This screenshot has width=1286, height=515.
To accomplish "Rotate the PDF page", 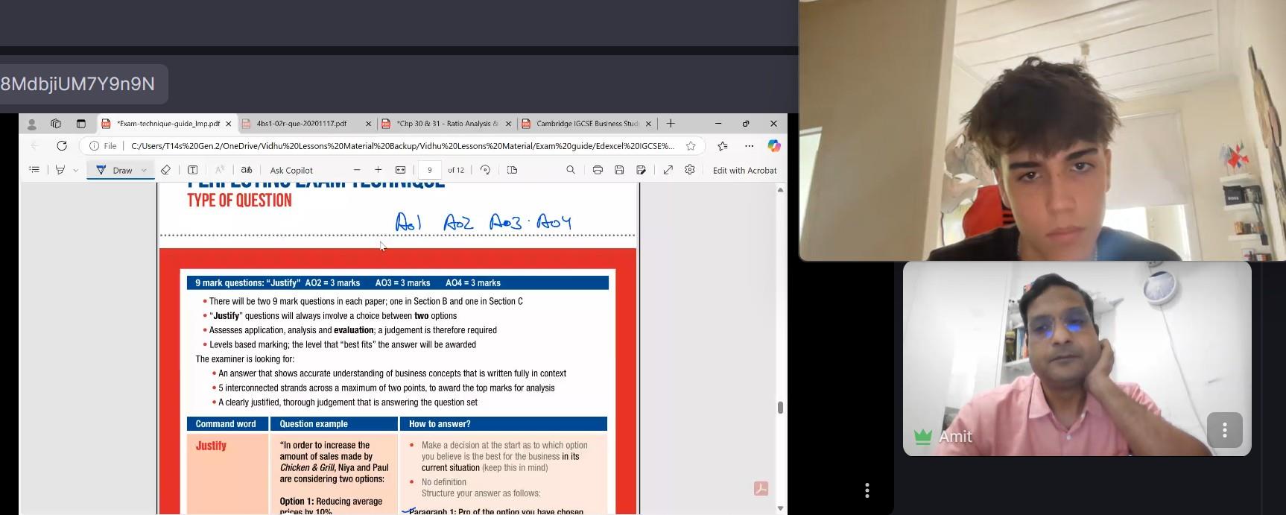I will point(485,170).
